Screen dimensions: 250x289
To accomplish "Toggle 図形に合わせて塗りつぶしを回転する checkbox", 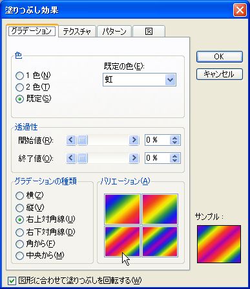I will pyautogui.click(x=12, y=281).
